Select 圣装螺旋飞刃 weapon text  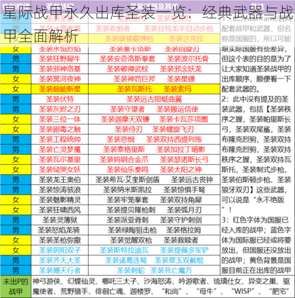coord(173,129)
